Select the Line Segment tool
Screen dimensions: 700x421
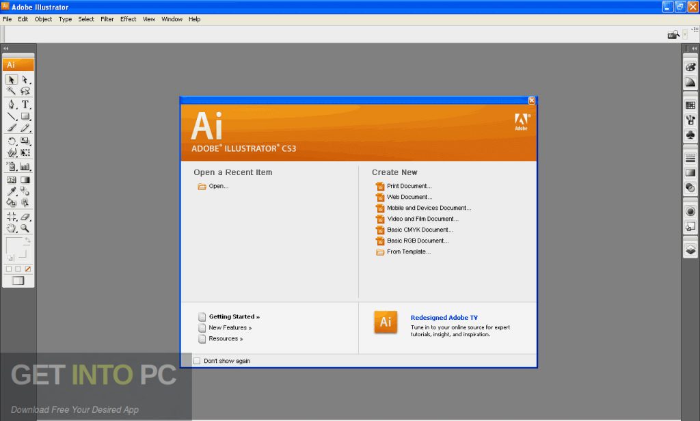pyautogui.click(x=11, y=116)
